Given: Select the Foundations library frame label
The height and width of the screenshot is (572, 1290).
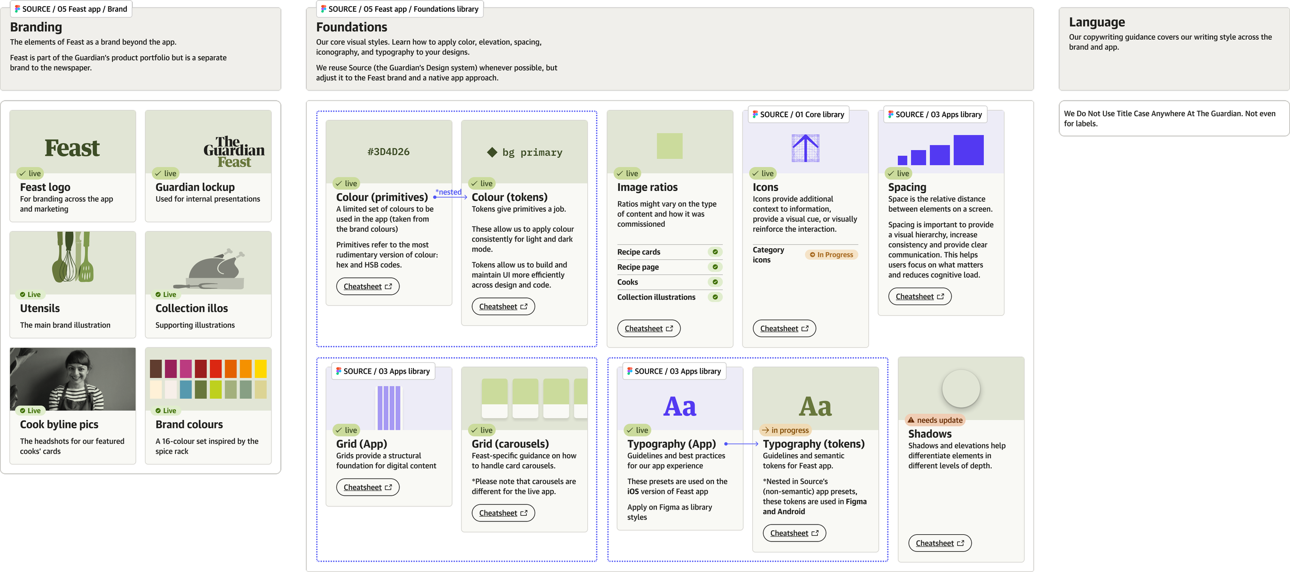Looking at the screenshot, I should (x=399, y=9).
